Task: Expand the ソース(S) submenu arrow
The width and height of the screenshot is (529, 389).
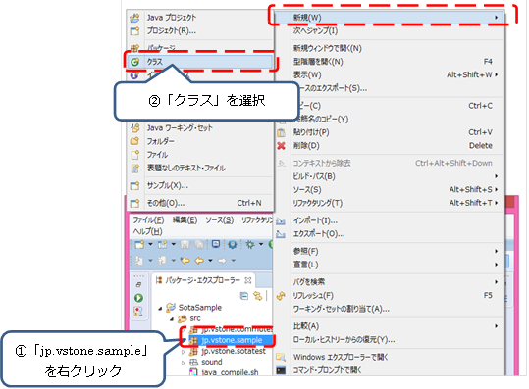Action: tap(497, 190)
